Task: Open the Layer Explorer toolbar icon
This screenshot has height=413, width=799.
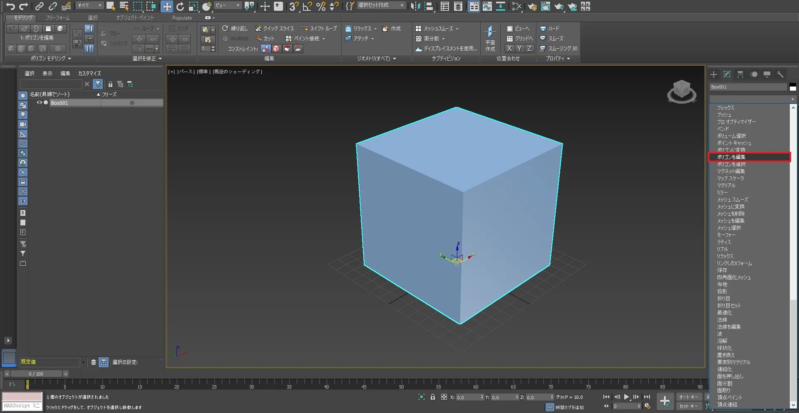Action: click(458, 6)
